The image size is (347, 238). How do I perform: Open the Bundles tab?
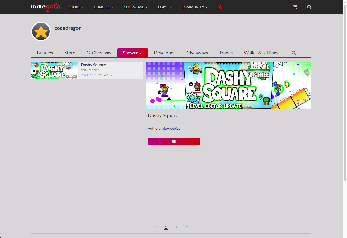pos(45,53)
